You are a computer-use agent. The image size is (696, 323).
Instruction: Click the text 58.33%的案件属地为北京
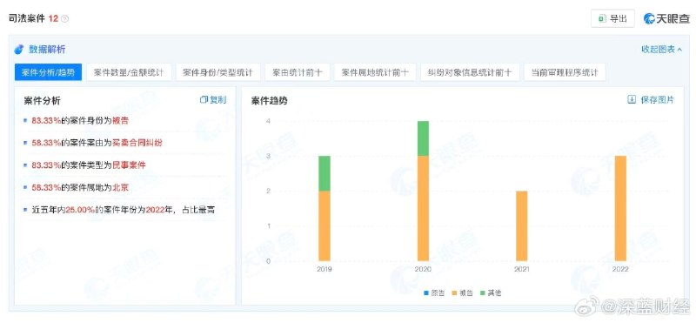coord(80,187)
